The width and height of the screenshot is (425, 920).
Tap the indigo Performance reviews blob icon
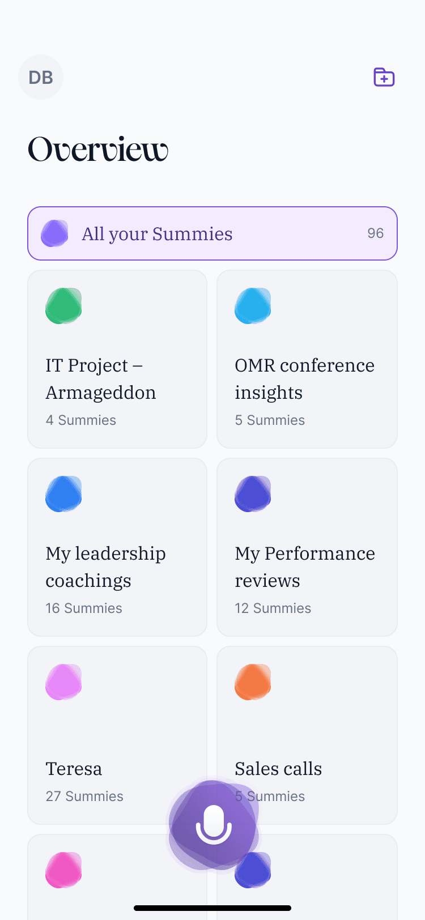(253, 494)
